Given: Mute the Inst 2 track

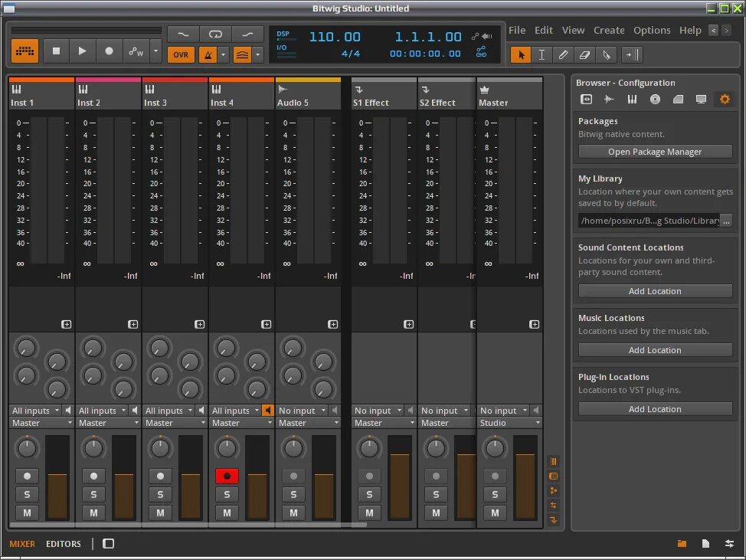Looking at the screenshot, I should coord(93,513).
